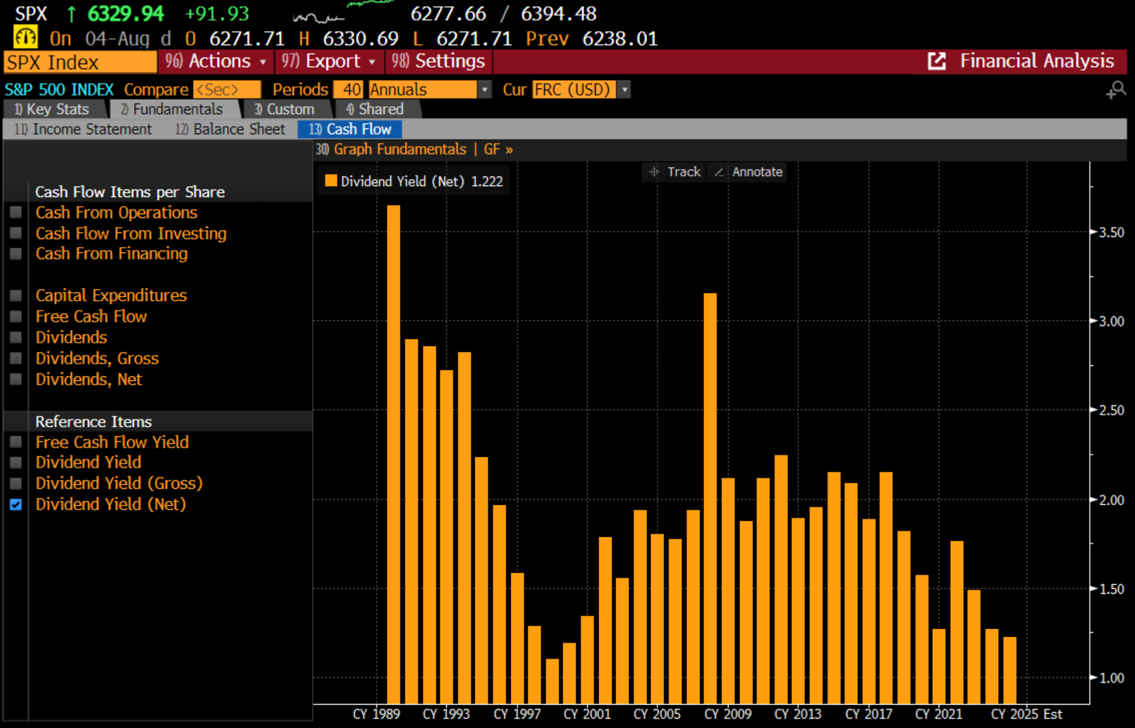Image resolution: width=1135 pixels, height=728 pixels.
Task: Uncheck Dividend Yield (Net) checkbox
Action: pyautogui.click(x=16, y=505)
